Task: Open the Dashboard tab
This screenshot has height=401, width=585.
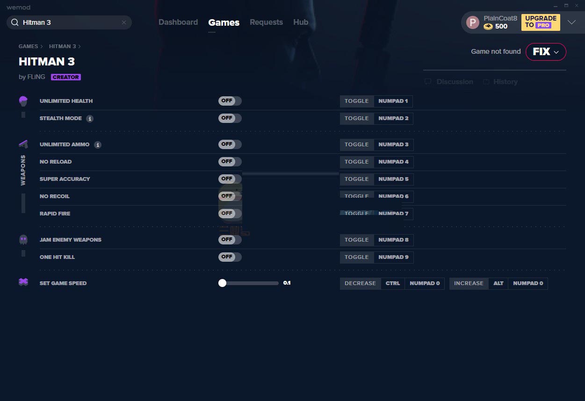Action: click(178, 22)
